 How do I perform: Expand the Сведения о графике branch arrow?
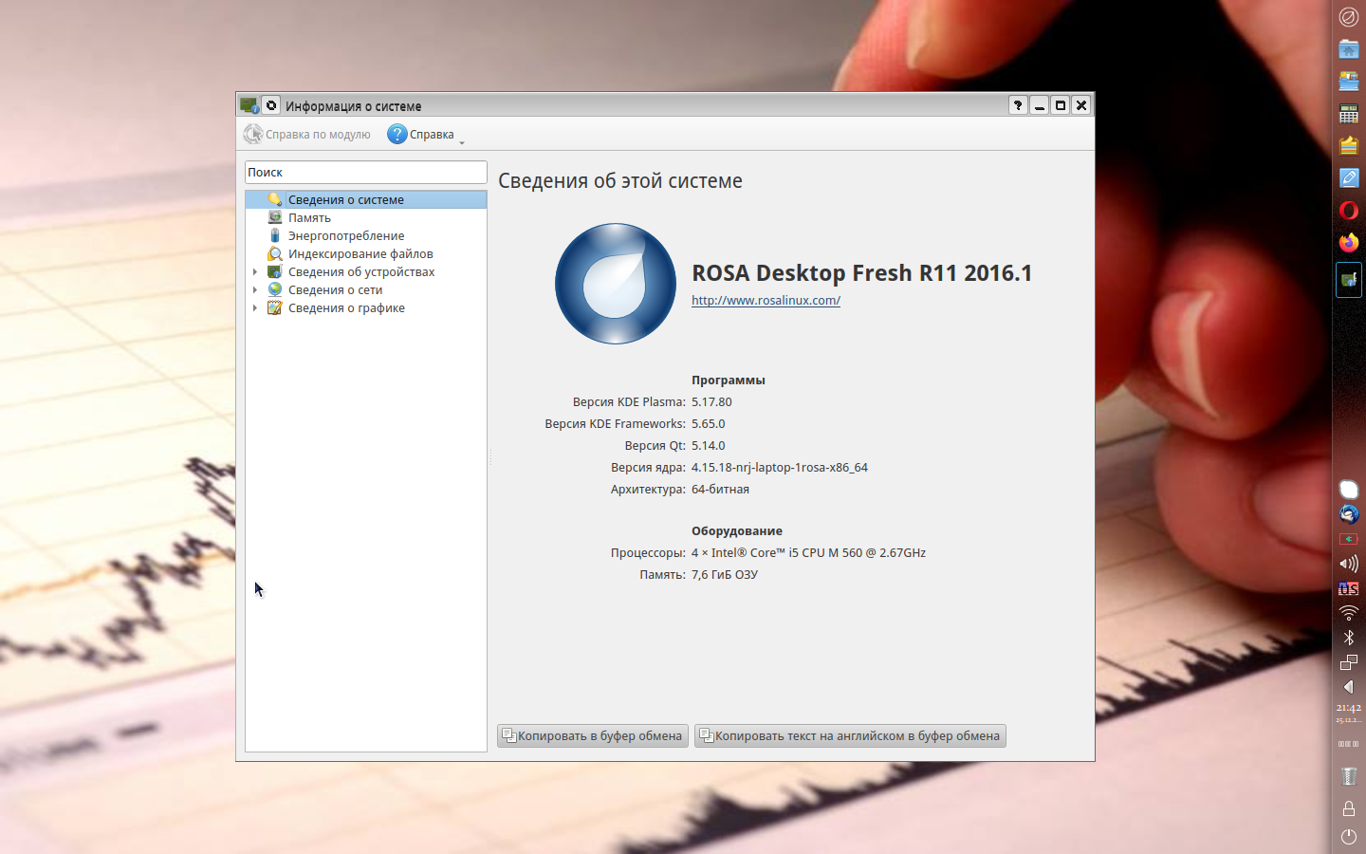coord(255,308)
